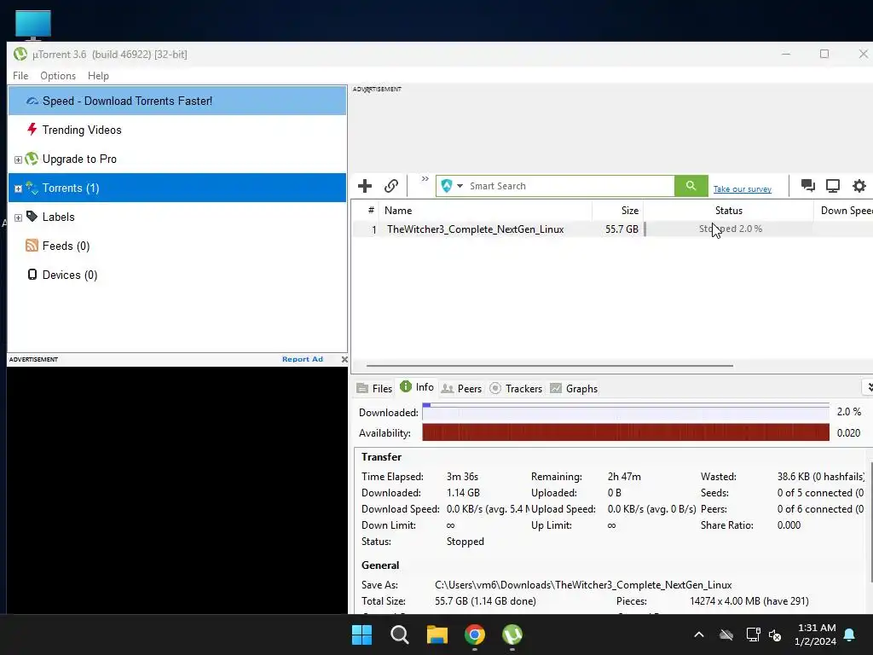The width and height of the screenshot is (873, 655).
Task: Click the Stopped 2.0 % status progress bar
Action: [728, 229]
